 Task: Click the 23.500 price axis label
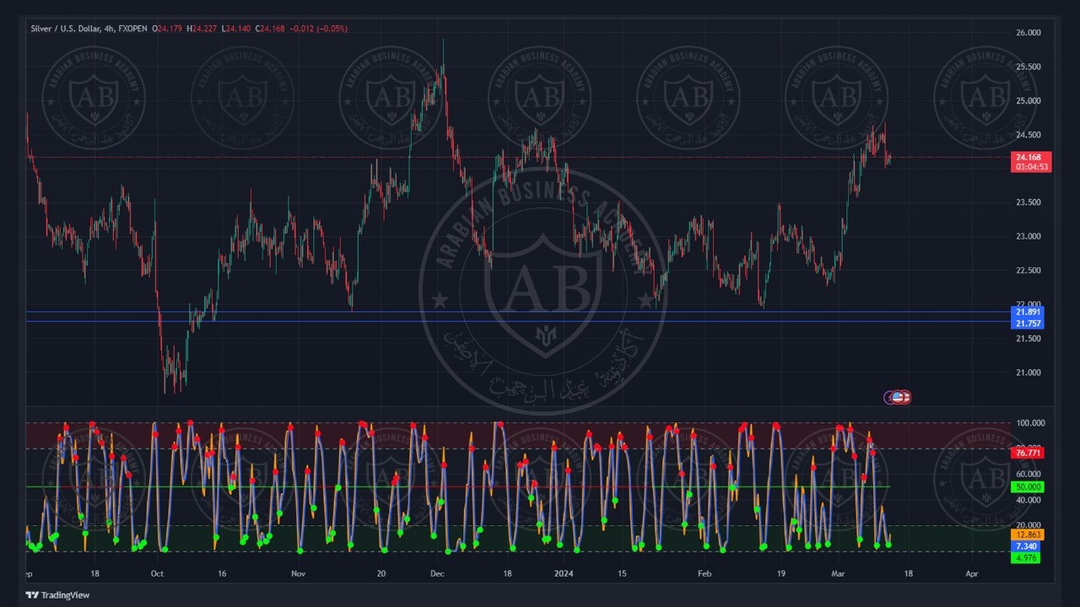click(1029, 202)
